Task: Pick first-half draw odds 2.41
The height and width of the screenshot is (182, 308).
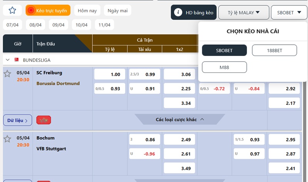Action: tap(284, 168)
